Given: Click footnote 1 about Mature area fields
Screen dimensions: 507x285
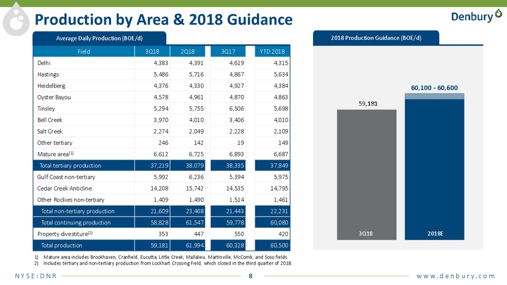Looking at the screenshot, I should (161, 257).
